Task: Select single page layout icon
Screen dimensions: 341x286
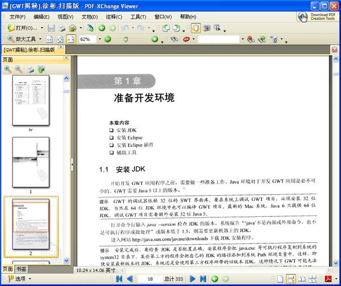Action: 280,279
